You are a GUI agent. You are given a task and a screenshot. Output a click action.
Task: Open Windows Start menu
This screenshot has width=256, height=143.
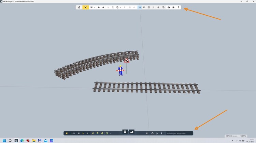(x=4, y=141)
